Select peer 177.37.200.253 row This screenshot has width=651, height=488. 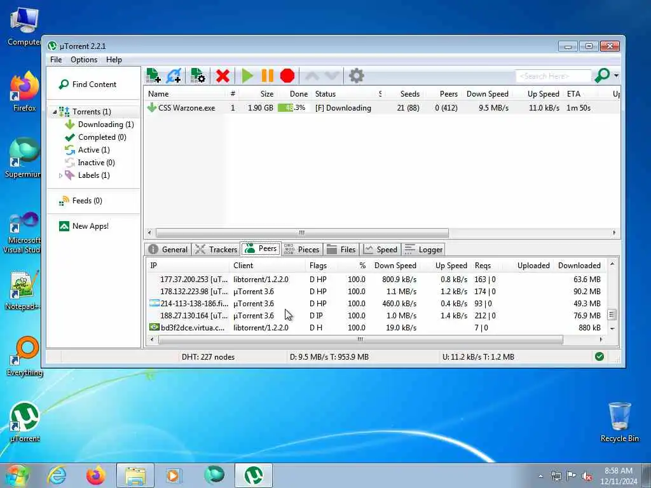click(376, 280)
